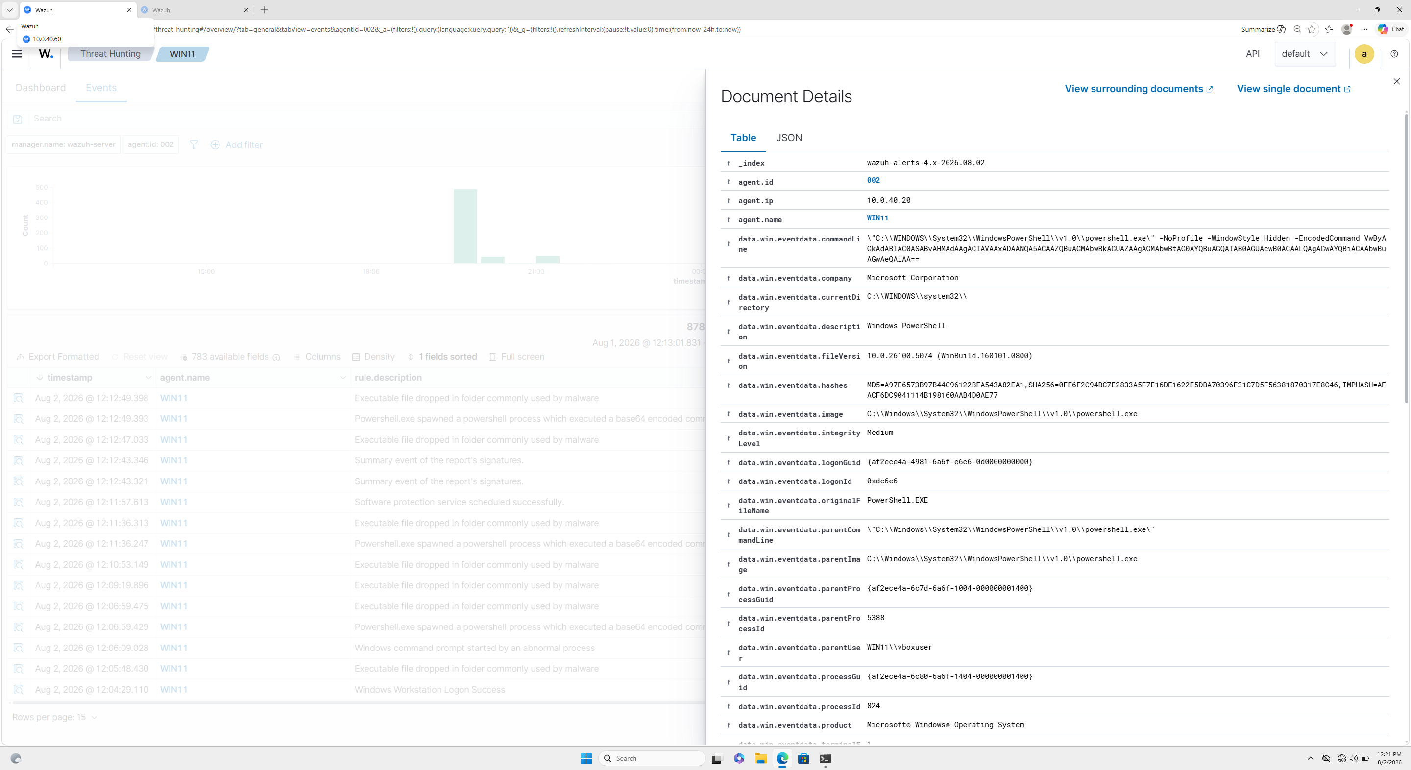This screenshot has width=1411, height=770.
Task: Click the 'Windows Workstation Logon Success' description
Action: [430, 690]
